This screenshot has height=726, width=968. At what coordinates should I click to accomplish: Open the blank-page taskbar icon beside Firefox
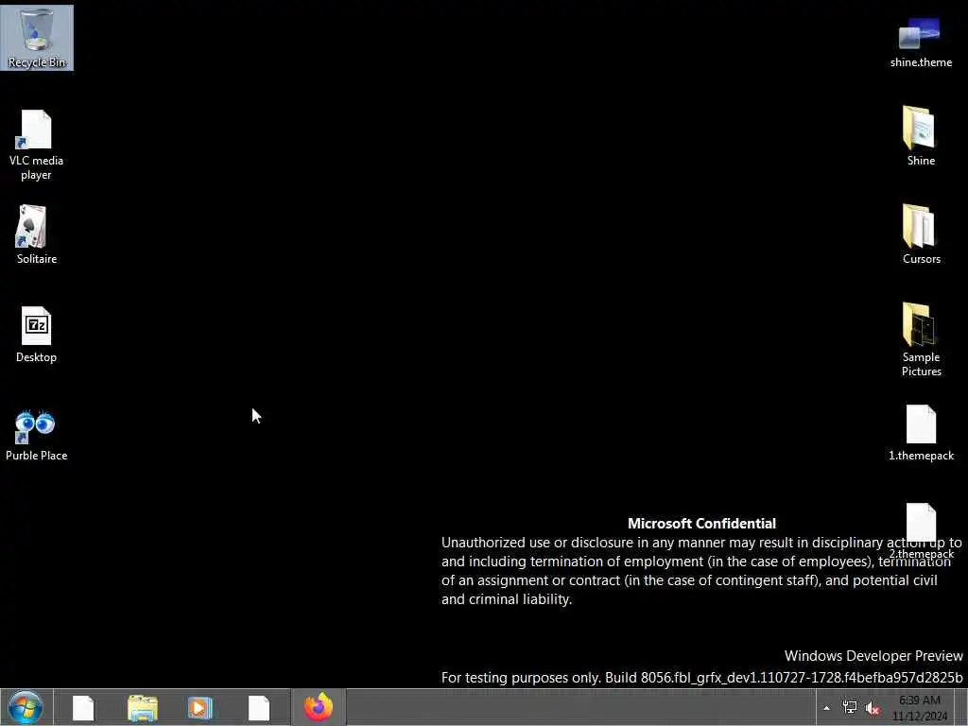(x=259, y=708)
